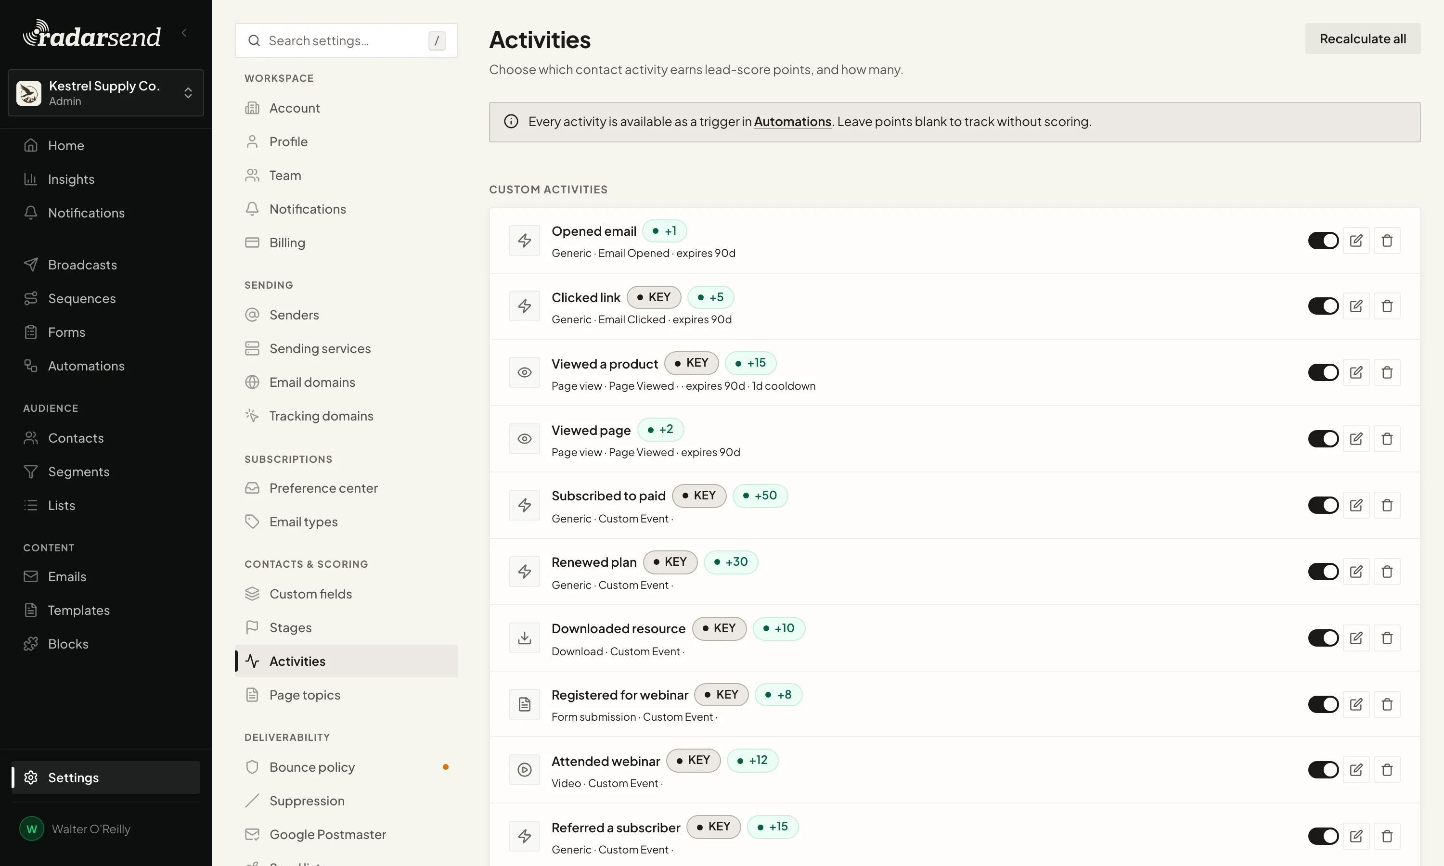Open Walter O'Reilly user menu

coord(105,828)
